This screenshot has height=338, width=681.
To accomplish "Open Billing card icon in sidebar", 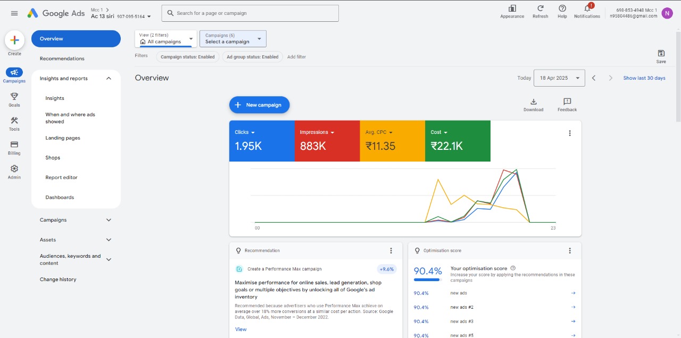I will [14, 145].
